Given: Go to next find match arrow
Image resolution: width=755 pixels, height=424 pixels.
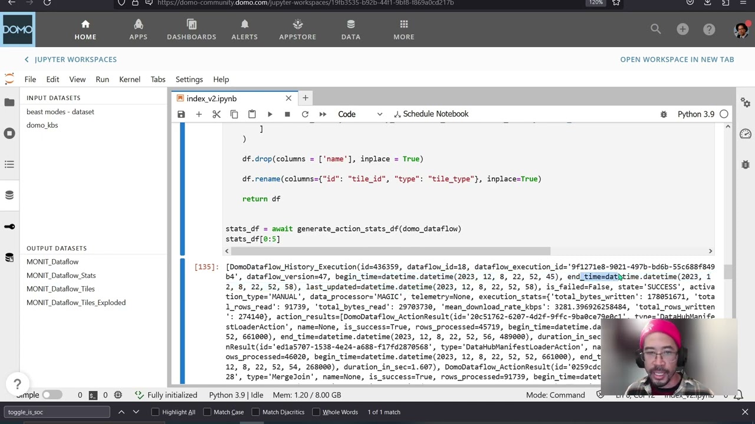Looking at the screenshot, I should click(x=136, y=412).
